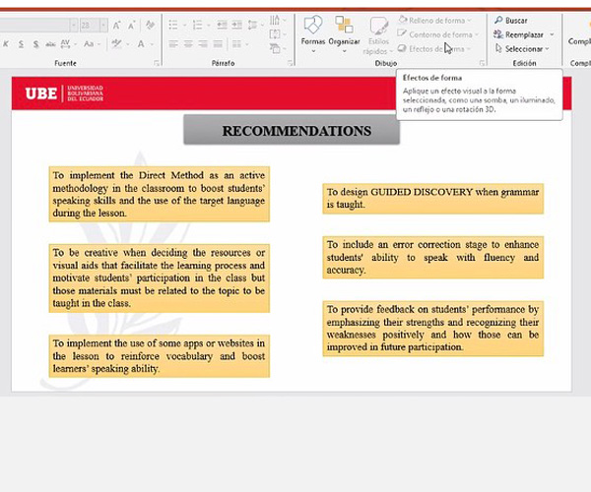Click the Buscar text button
The image size is (591, 492).
point(516,21)
